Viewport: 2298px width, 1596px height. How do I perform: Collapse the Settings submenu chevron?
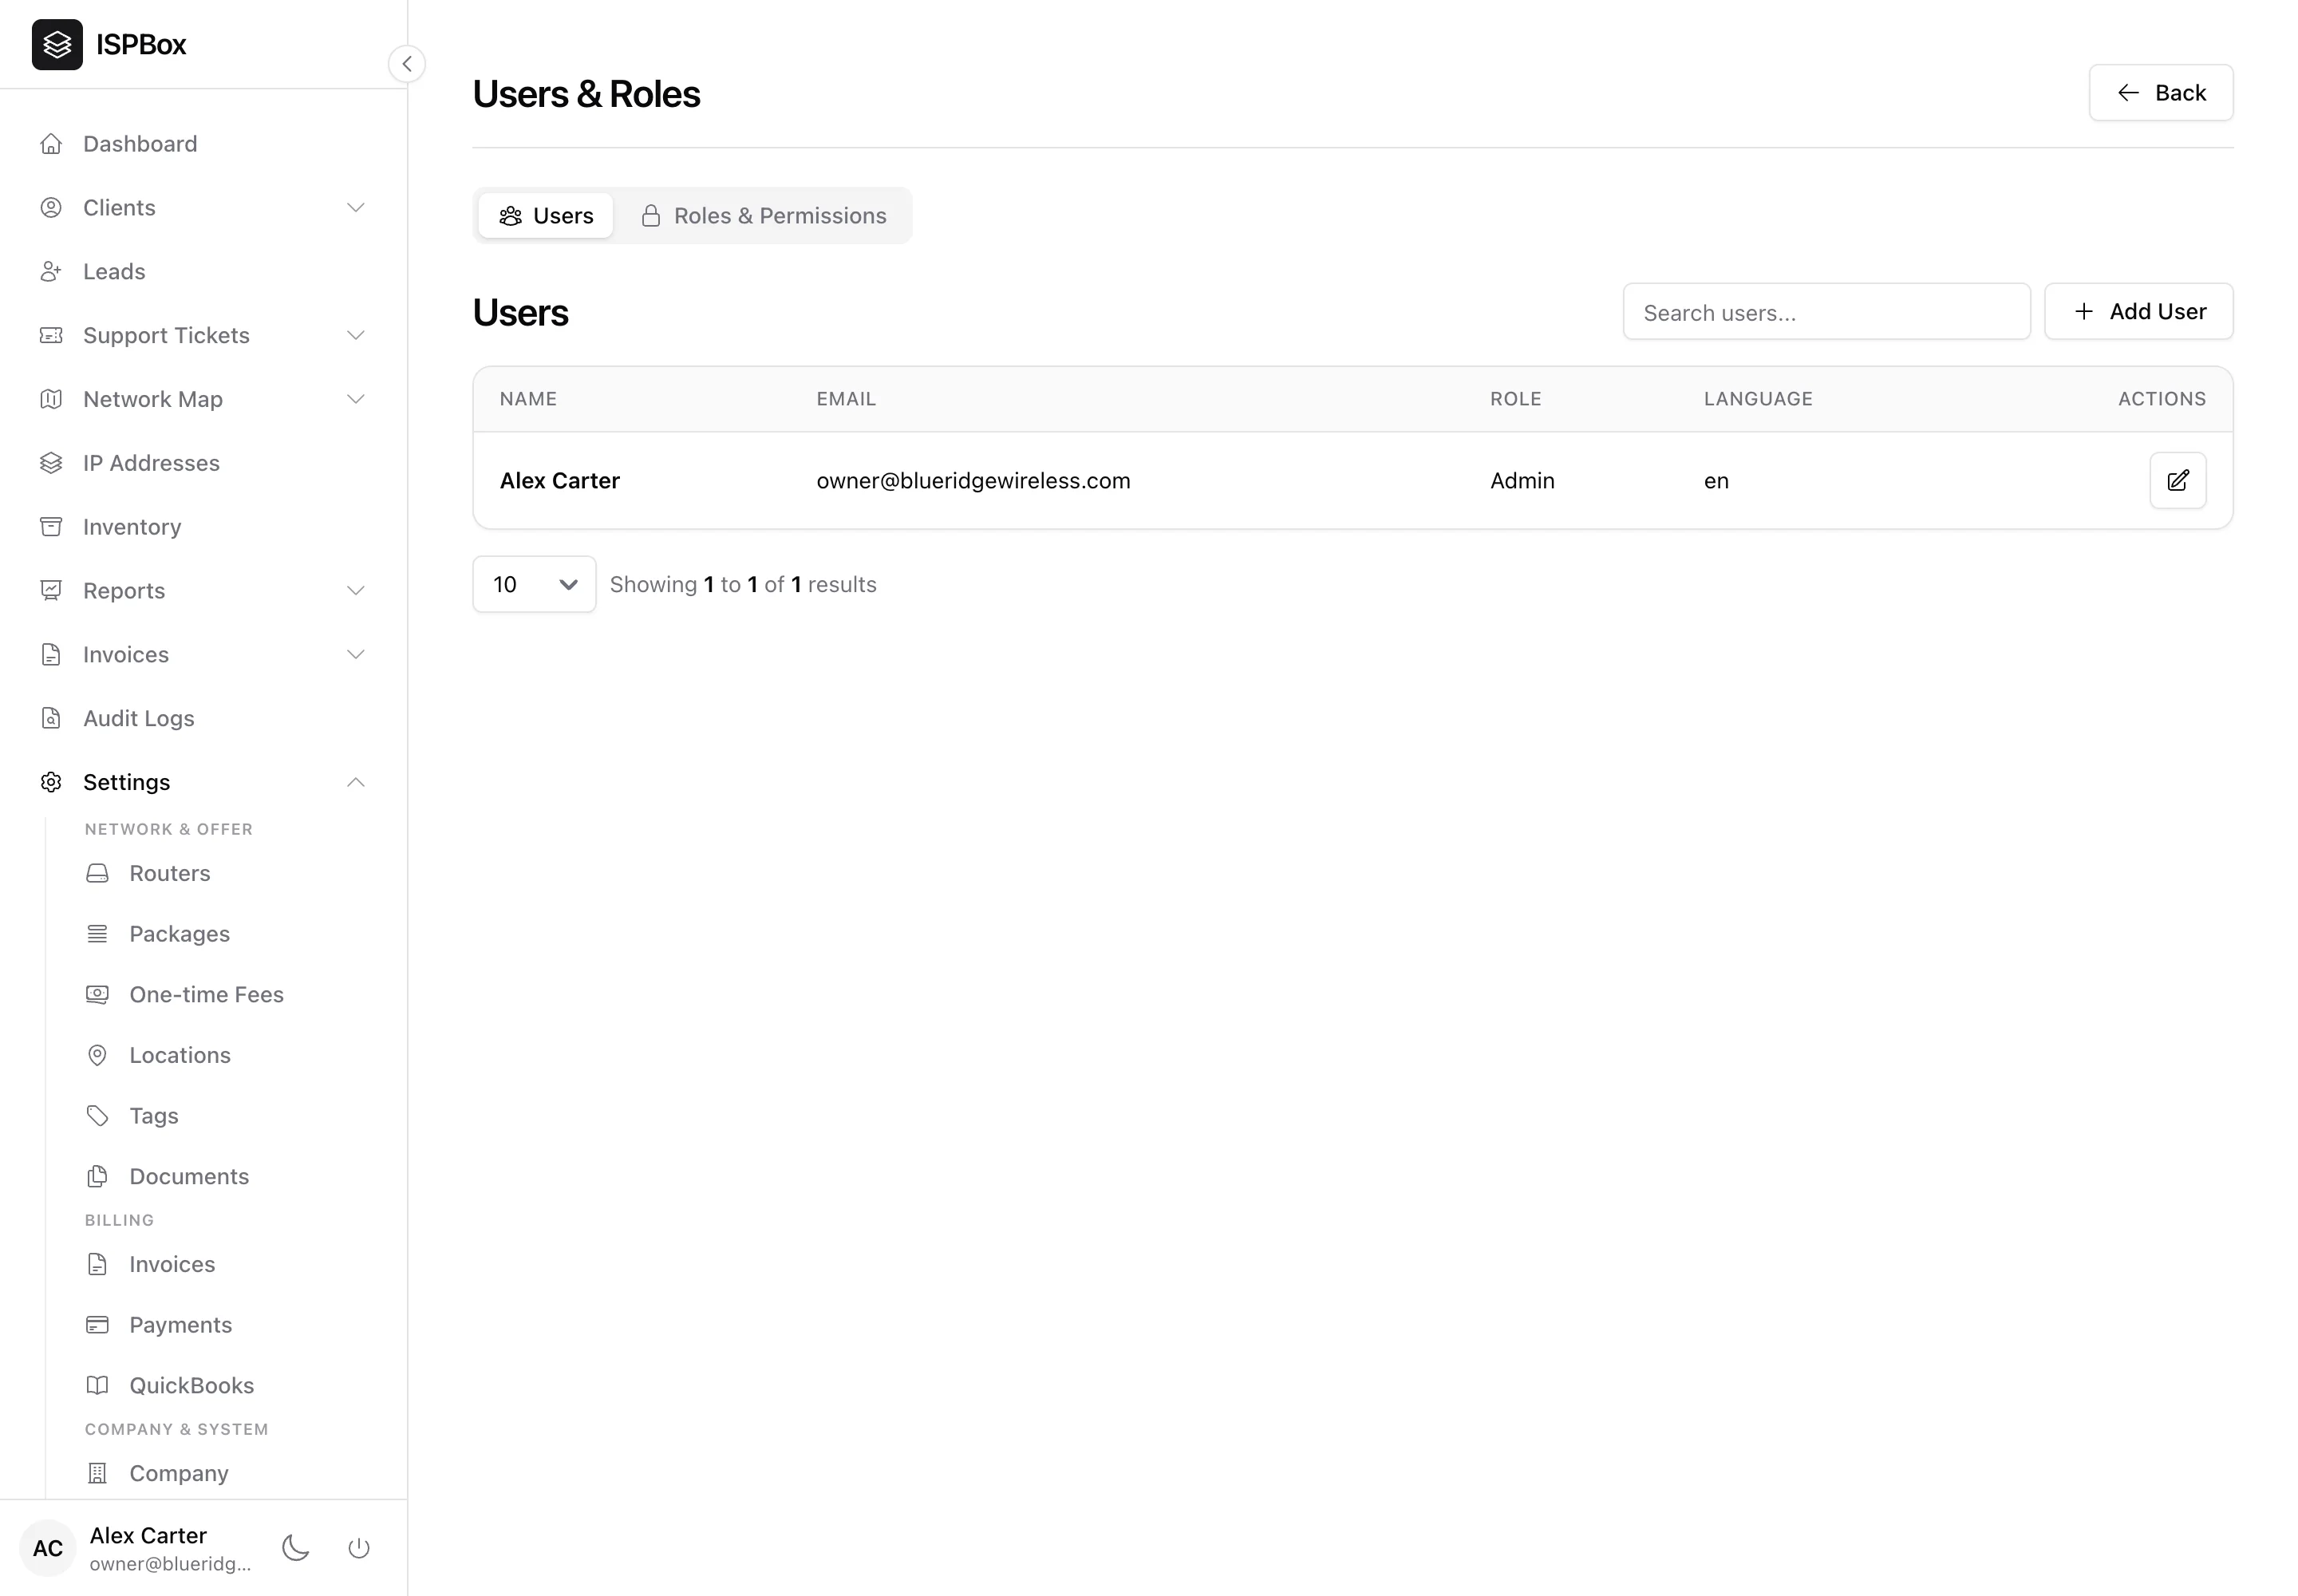[x=356, y=783]
